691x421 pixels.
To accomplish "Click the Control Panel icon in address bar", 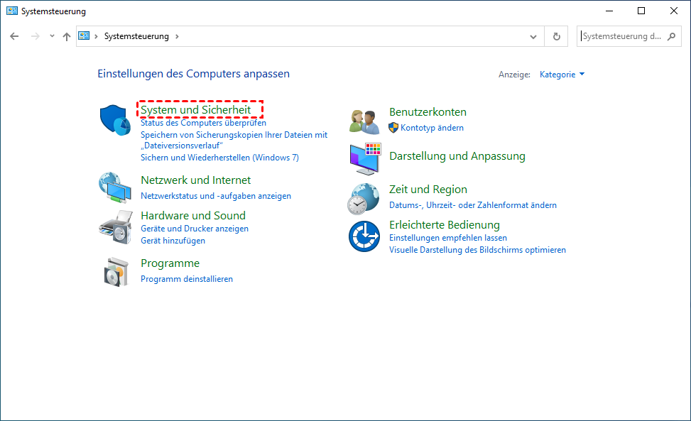I will (84, 36).
